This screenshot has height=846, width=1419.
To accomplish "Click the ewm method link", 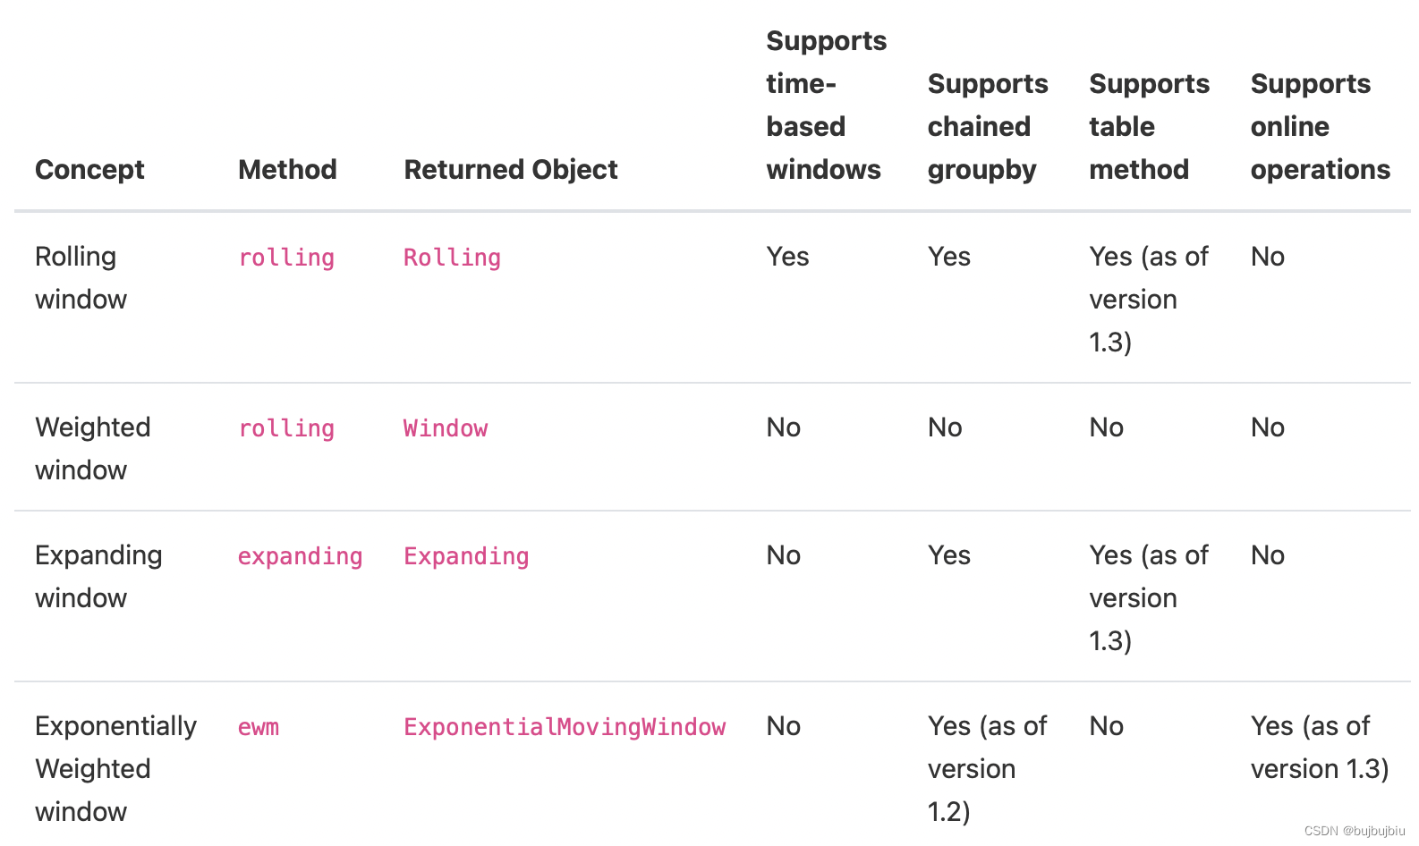I will coord(259,727).
